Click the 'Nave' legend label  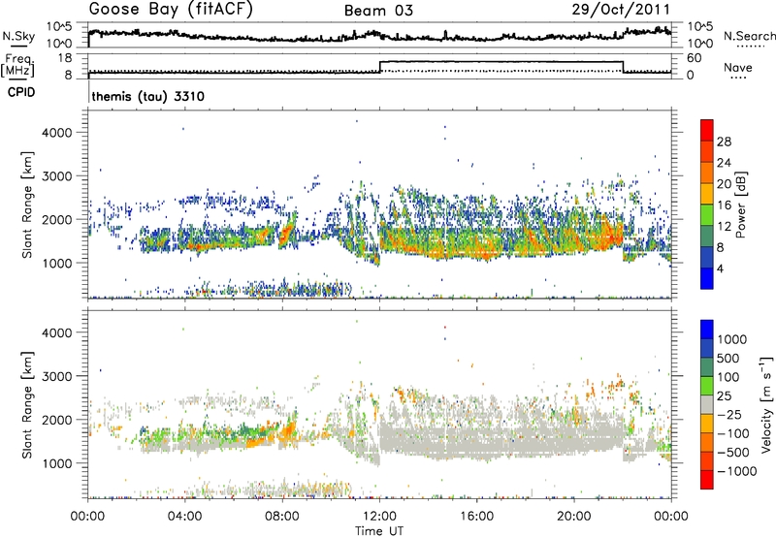(x=738, y=68)
